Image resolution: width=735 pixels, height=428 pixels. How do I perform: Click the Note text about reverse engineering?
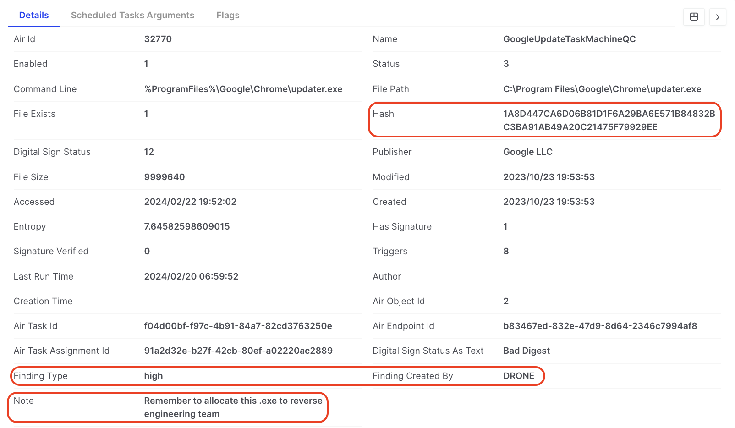click(233, 407)
